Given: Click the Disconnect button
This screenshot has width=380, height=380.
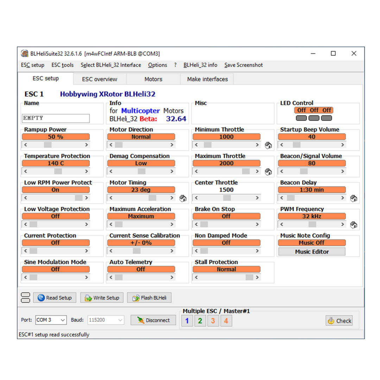Looking at the screenshot, I should [x=153, y=320].
